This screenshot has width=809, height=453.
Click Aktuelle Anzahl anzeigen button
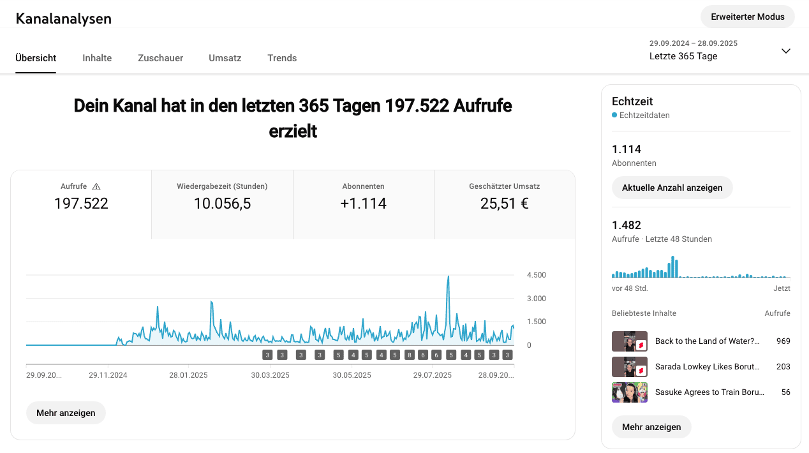tap(672, 188)
